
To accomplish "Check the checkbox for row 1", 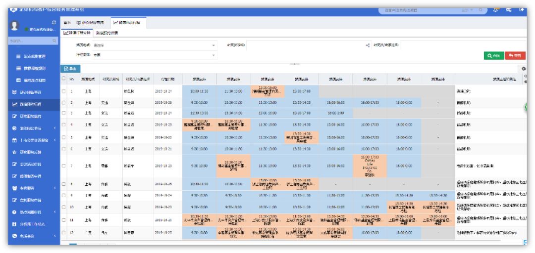I will coord(63,91).
